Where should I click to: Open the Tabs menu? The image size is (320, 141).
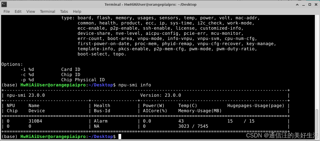coord(64,11)
